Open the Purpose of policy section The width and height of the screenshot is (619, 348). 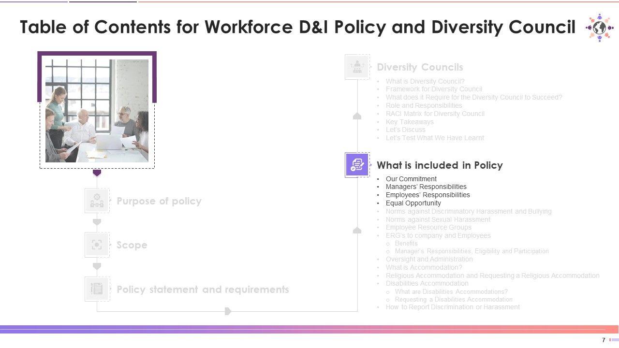tap(159, 201)
